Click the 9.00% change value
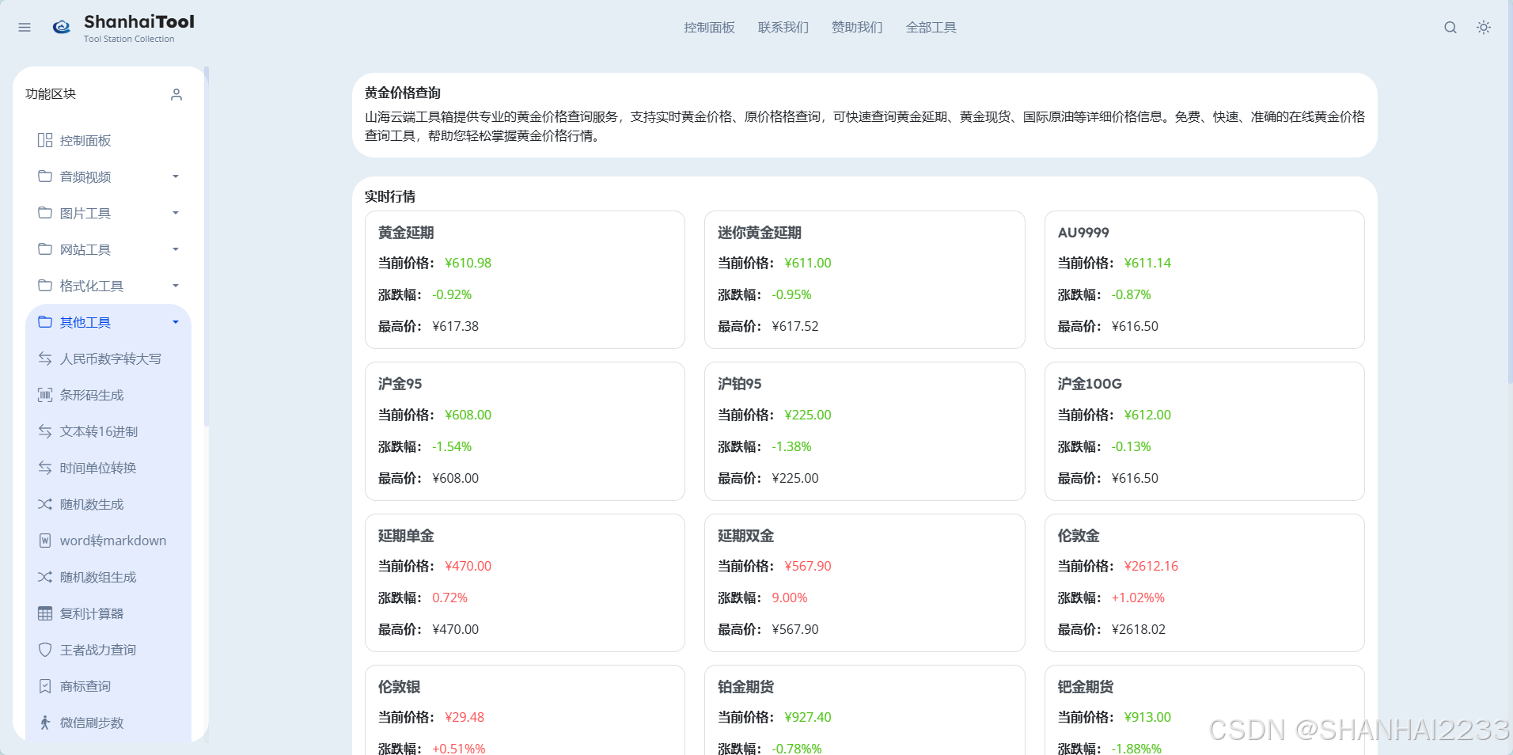 coord(790,598)
